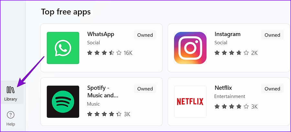Click Netflix's star rating row
291x132 pixels.
coord(236,107)
